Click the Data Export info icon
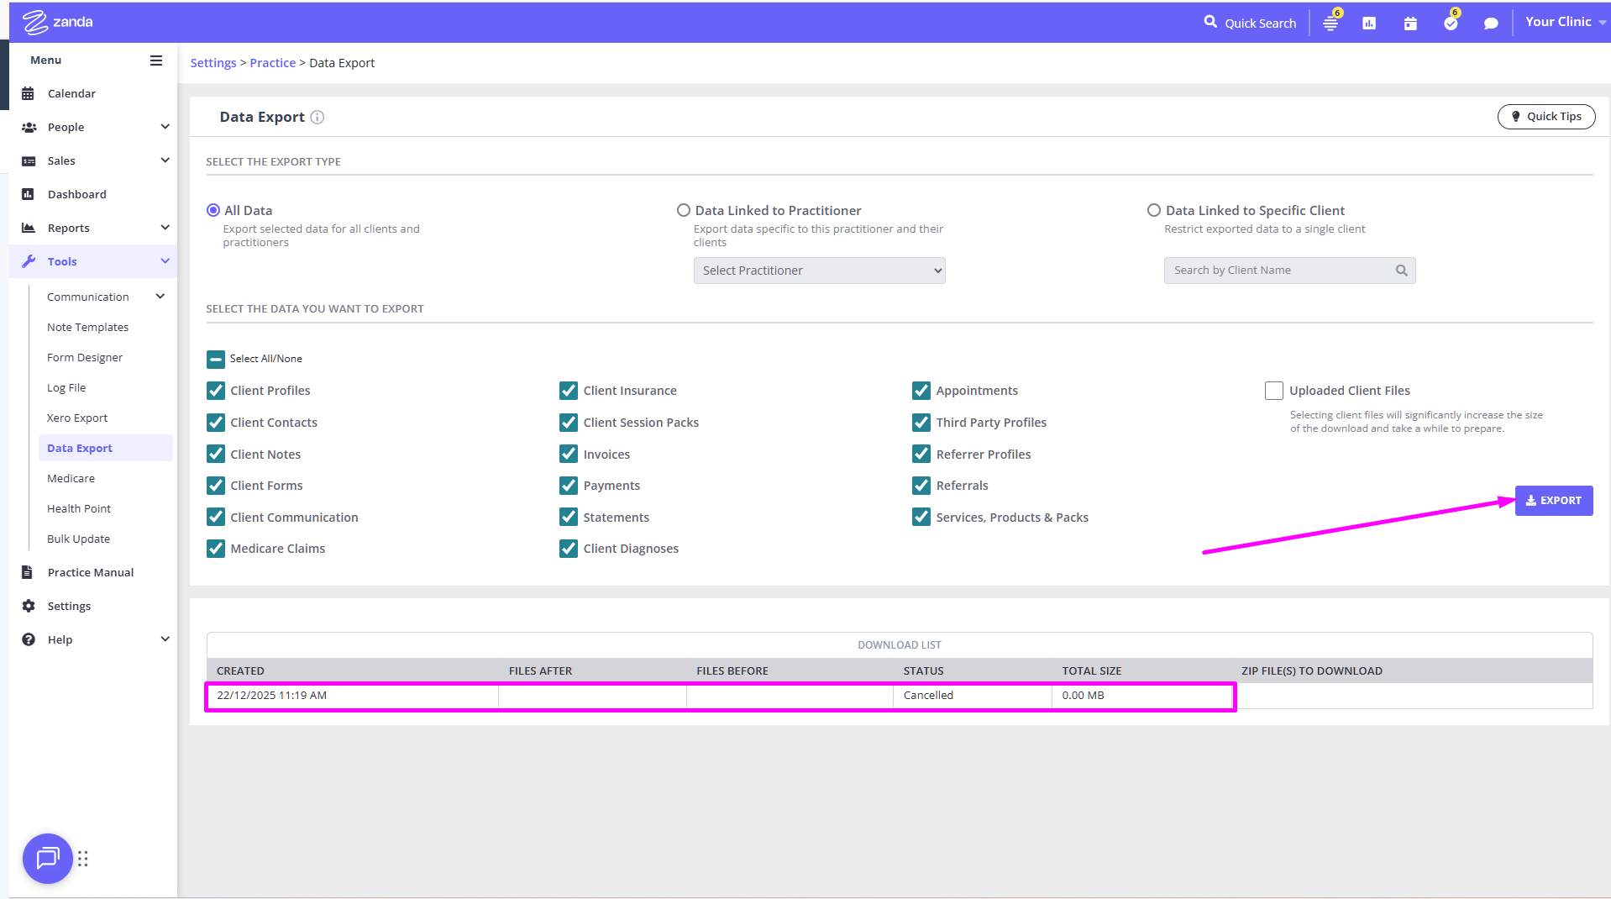 click(x=317, y=118)
